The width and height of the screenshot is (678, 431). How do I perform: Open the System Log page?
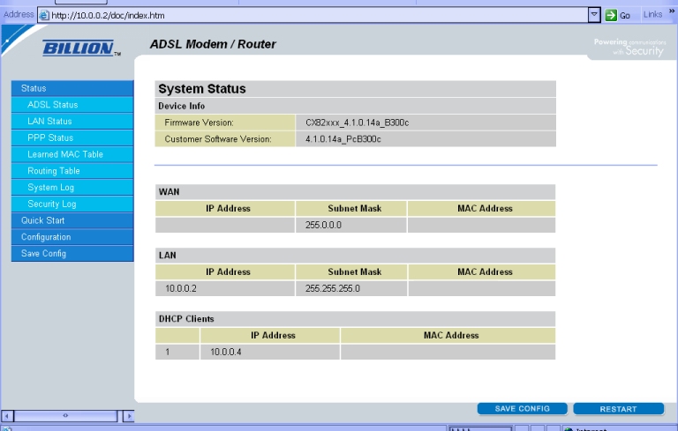[72, 188]
